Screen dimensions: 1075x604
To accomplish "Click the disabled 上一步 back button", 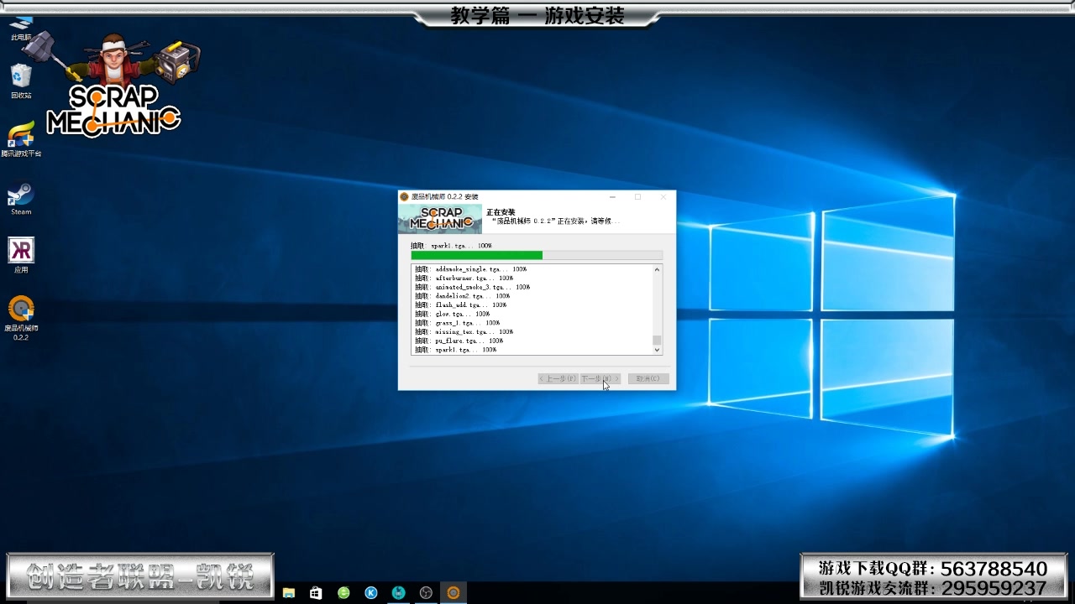I will click(558, 378).
